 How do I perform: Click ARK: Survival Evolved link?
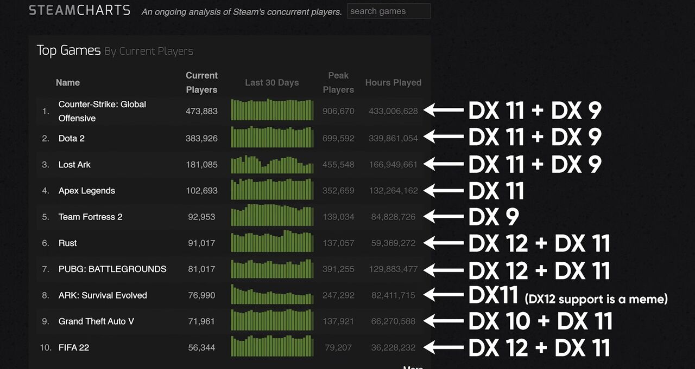click(103, 295)
